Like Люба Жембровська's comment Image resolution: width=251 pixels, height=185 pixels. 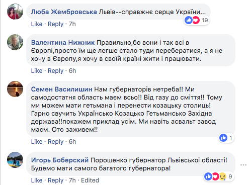[x=37, y=24]
